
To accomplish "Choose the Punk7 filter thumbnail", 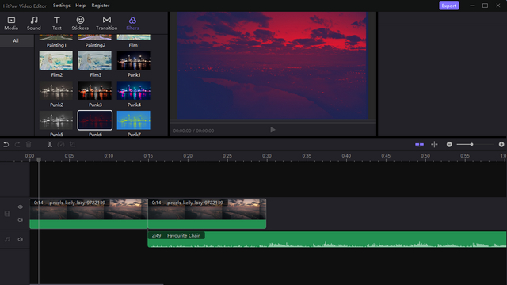I will tap(134, 120).
